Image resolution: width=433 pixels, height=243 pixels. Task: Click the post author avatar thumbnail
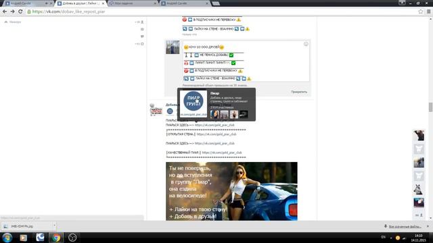pyautogui.click(x=173, y=47)
